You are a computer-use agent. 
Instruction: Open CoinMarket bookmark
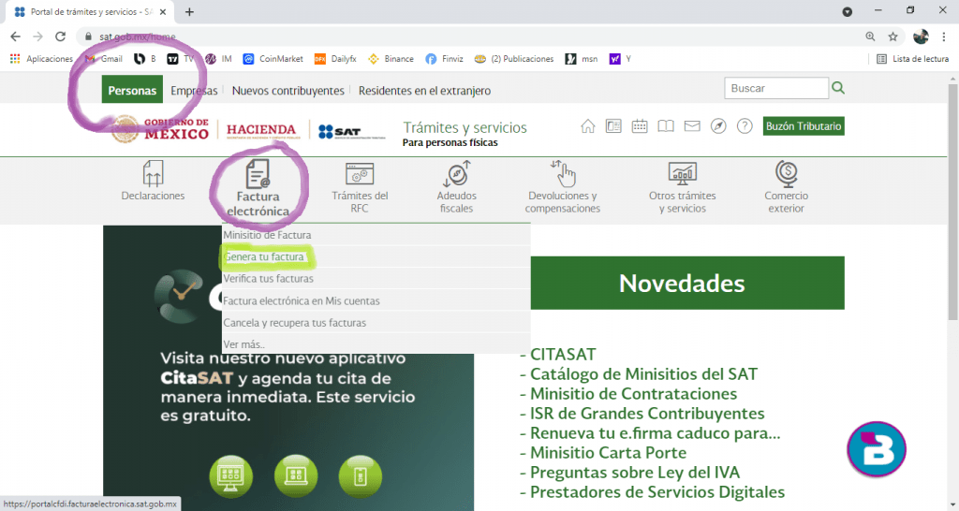(273, 59)
